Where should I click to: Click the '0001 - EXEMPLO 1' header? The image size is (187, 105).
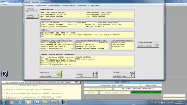point(123,82)
